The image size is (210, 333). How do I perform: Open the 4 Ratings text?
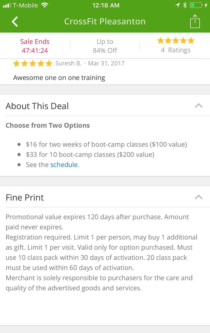pyautogui.click(x=175, y=50)
